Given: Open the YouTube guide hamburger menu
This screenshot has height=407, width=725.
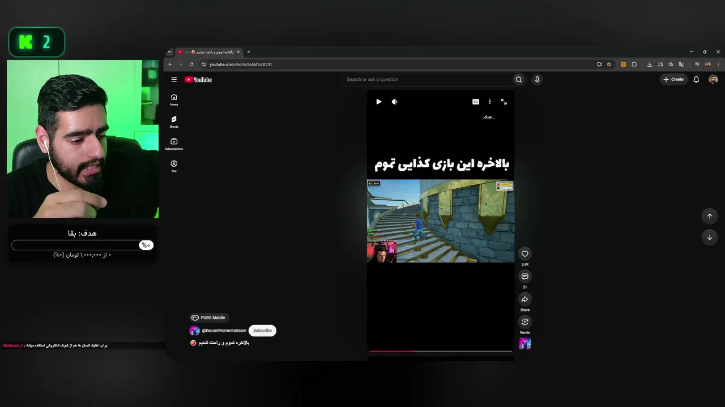Looking at the screenshot, I should point(174,80).
